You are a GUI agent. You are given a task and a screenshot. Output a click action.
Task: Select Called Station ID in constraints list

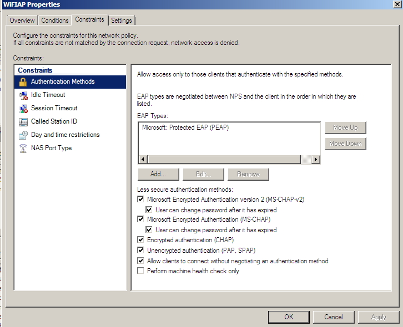point(54,121)
